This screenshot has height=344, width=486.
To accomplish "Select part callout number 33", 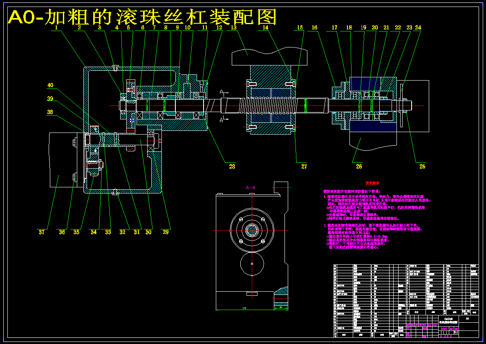I will [x=108, y=232].
